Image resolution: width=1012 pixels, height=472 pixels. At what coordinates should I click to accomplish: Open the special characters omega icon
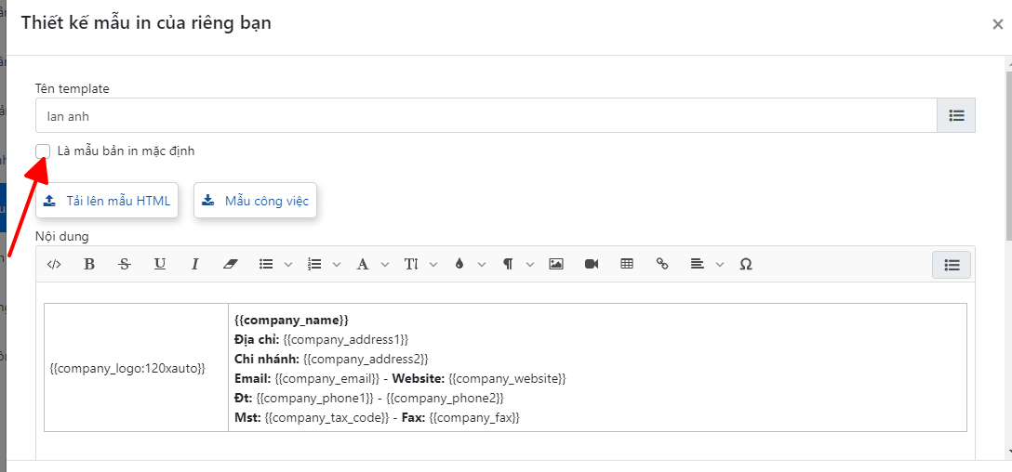pos(745,264)
